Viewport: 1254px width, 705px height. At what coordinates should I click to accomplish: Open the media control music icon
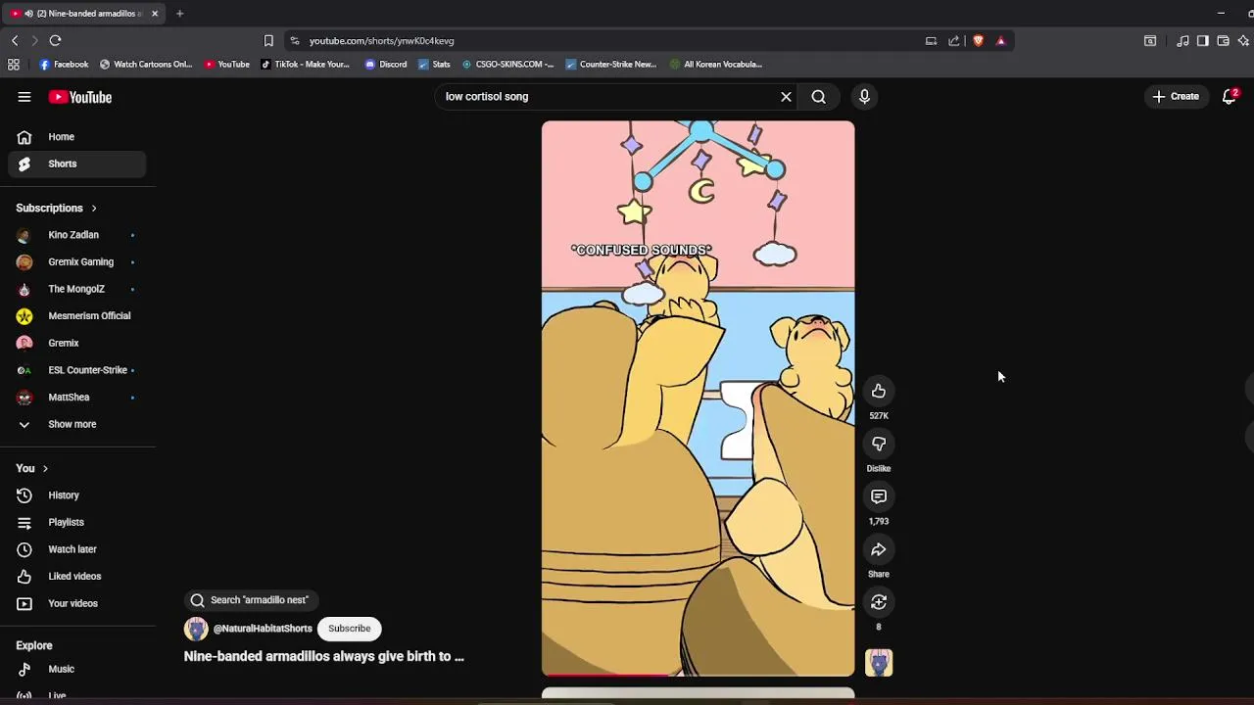1182,41
